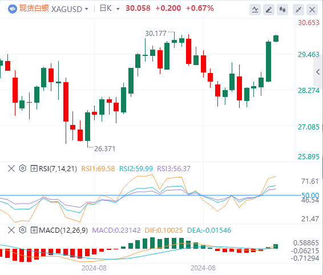Open the indicator line chart icon
This screenshot has height=275, width=323.
pos(255,10)
